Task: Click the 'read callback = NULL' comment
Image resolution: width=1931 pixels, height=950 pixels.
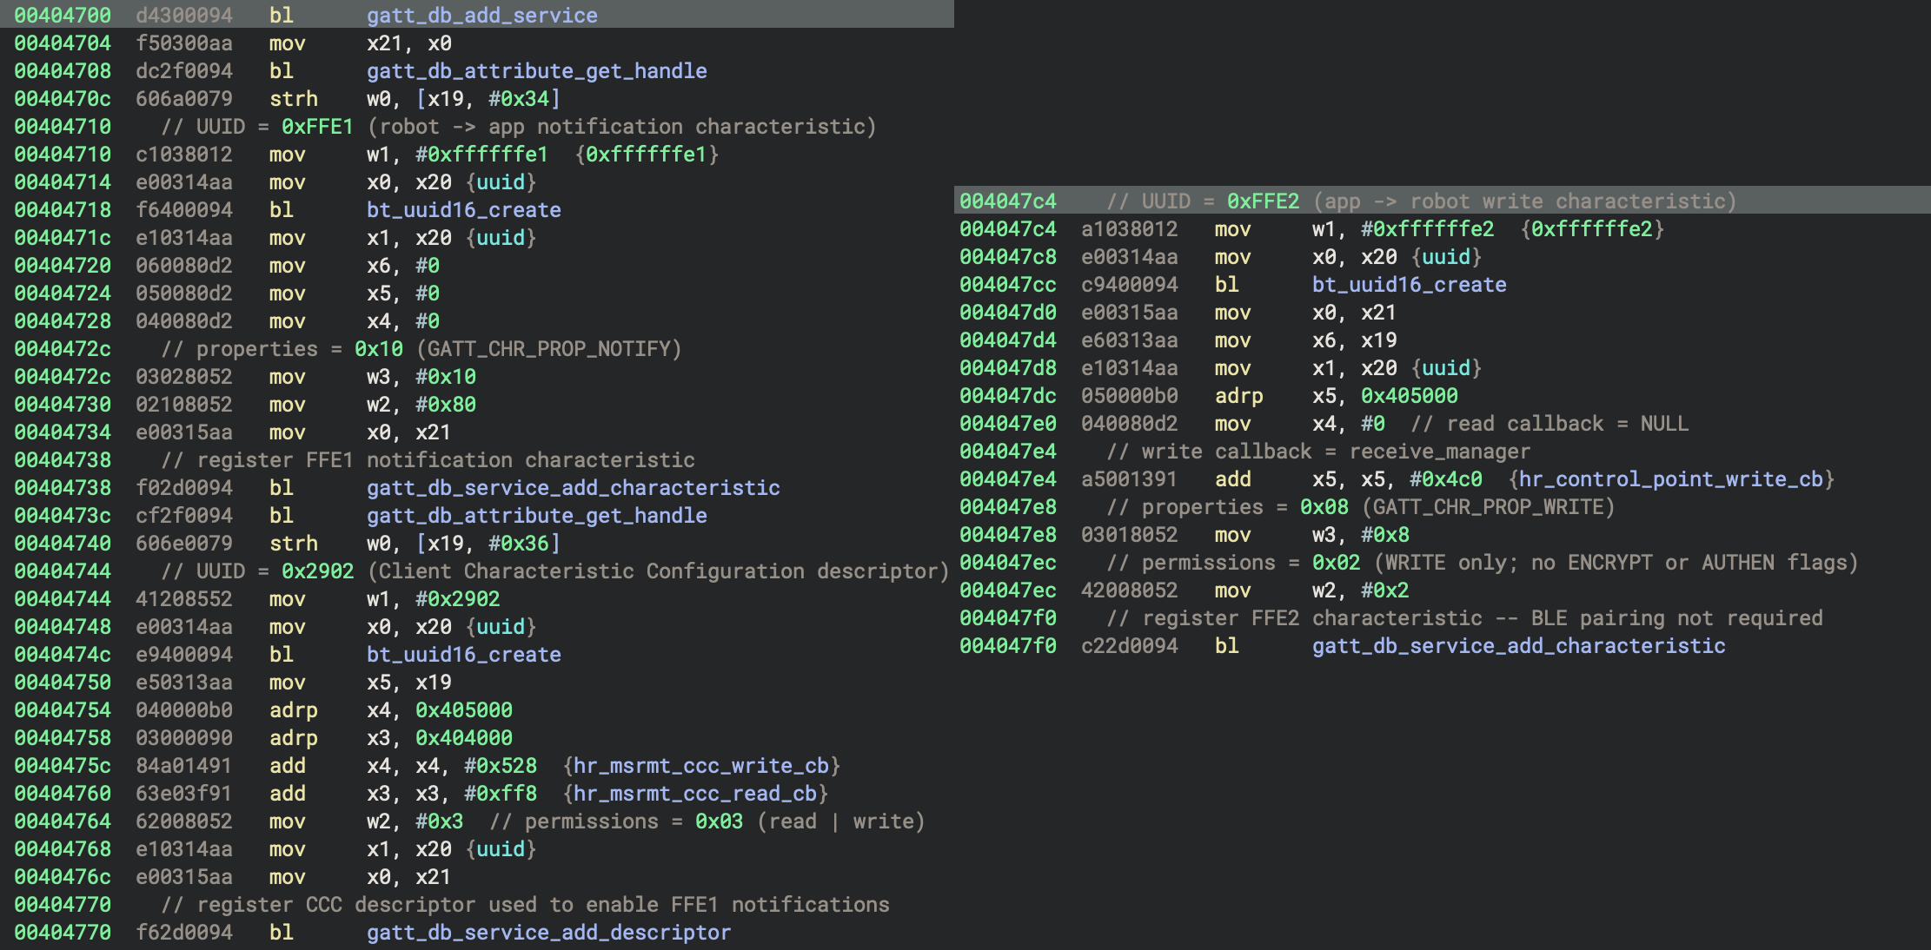Action: click(1549, 424)
